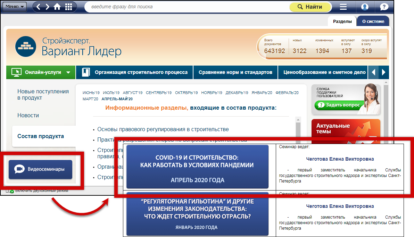414x237 pixels.
Task: Click the Стройэксперт brick logo
Action: 26,46
